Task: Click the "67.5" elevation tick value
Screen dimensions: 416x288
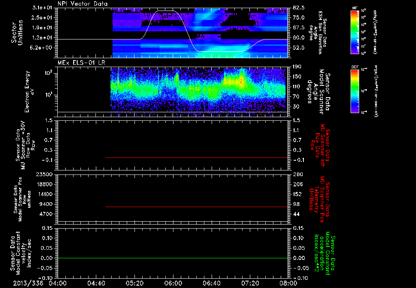Action: point(299,28)
